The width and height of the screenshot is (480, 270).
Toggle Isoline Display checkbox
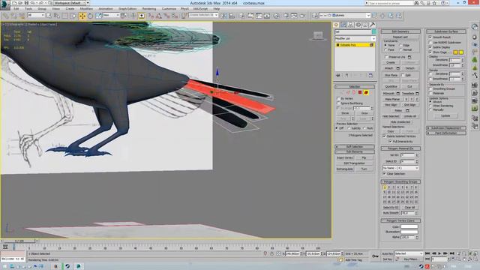[430, 47]
